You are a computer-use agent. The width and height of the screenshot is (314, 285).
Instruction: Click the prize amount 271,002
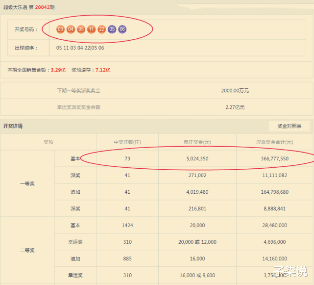pyautogui.click(x=197, y=175)
